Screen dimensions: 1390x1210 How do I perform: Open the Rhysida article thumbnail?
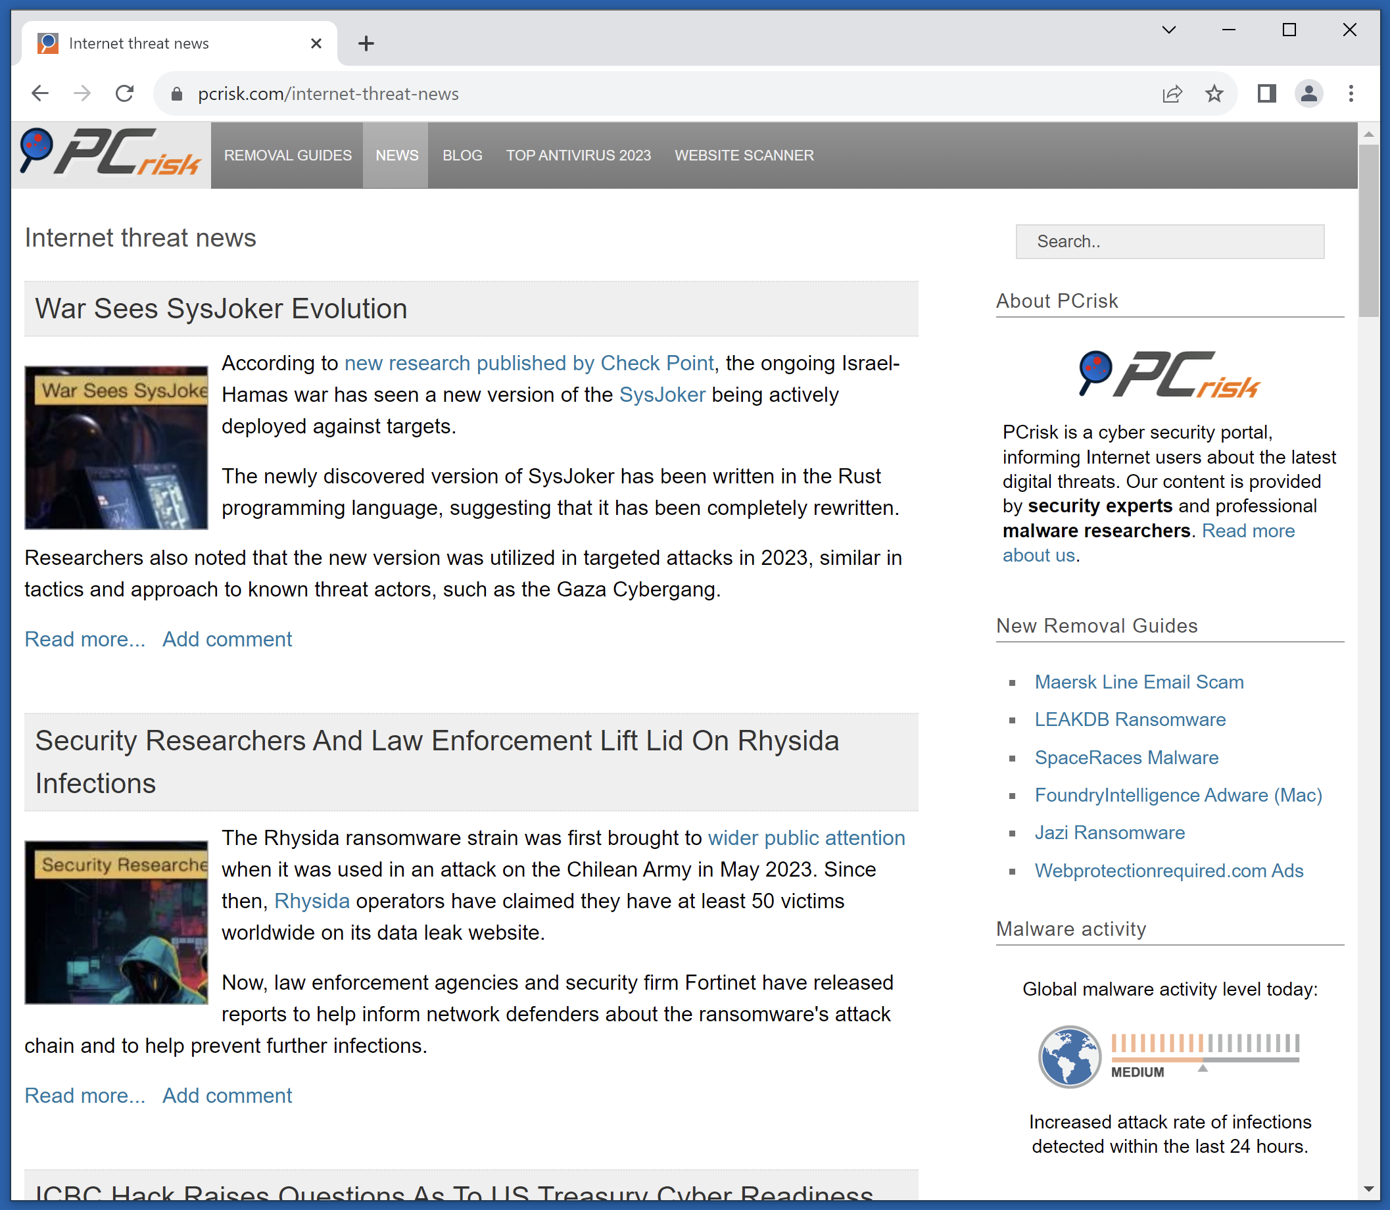(116, 923)
